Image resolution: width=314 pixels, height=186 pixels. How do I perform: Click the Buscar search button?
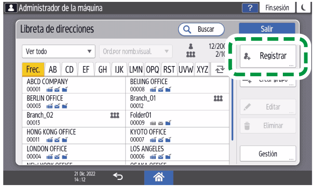click(201, 29)
